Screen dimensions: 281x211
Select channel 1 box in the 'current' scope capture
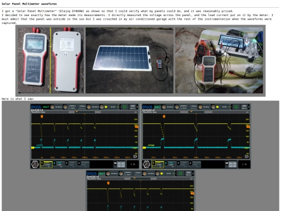(46, 164)
